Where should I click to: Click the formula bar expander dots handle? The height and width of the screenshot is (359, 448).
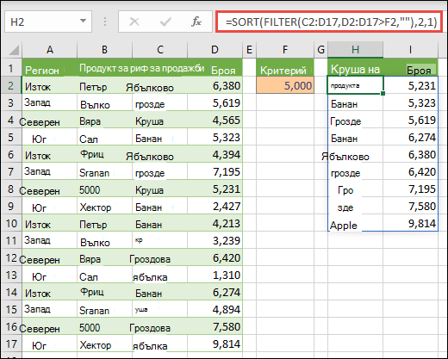click(x=105, y=22)
